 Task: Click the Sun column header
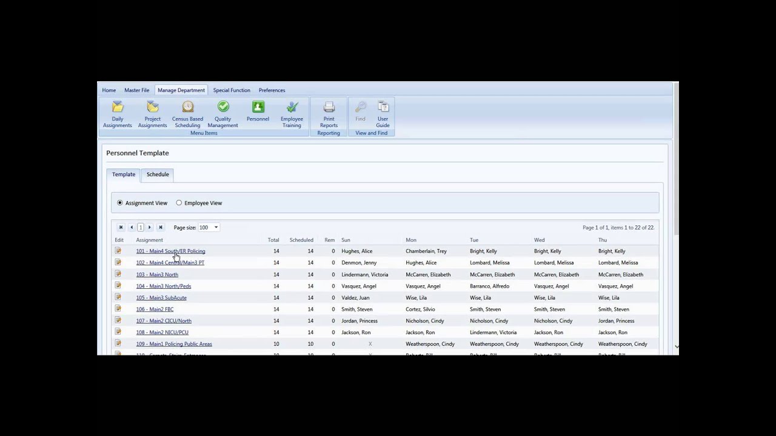346,240
